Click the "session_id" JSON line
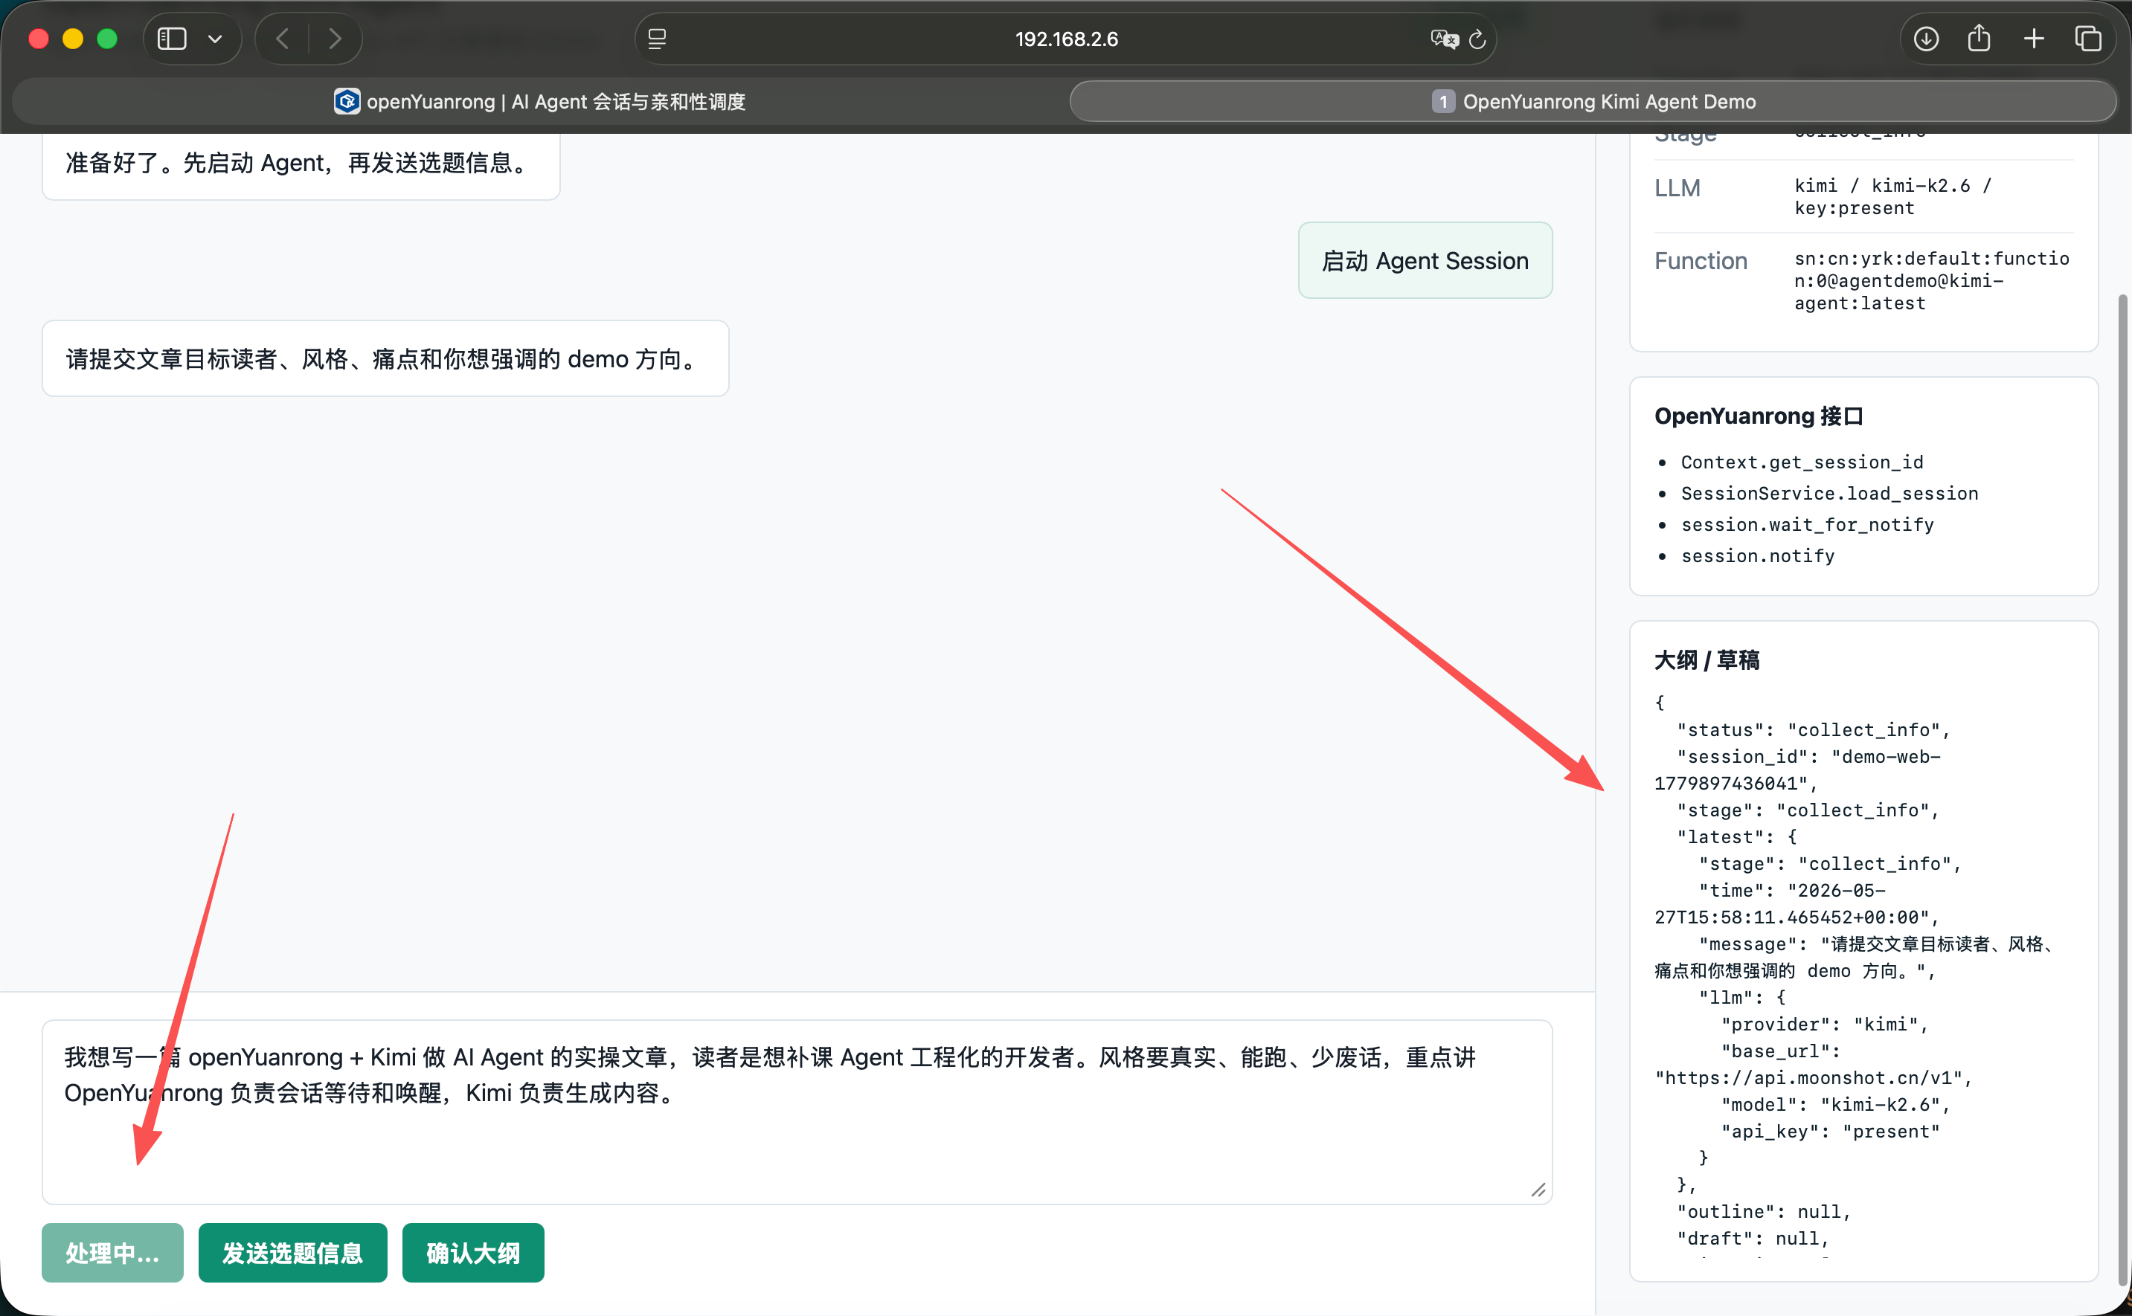Image resolution: width=2132 pixels, height=1316 pixels. pos(1798,770)
